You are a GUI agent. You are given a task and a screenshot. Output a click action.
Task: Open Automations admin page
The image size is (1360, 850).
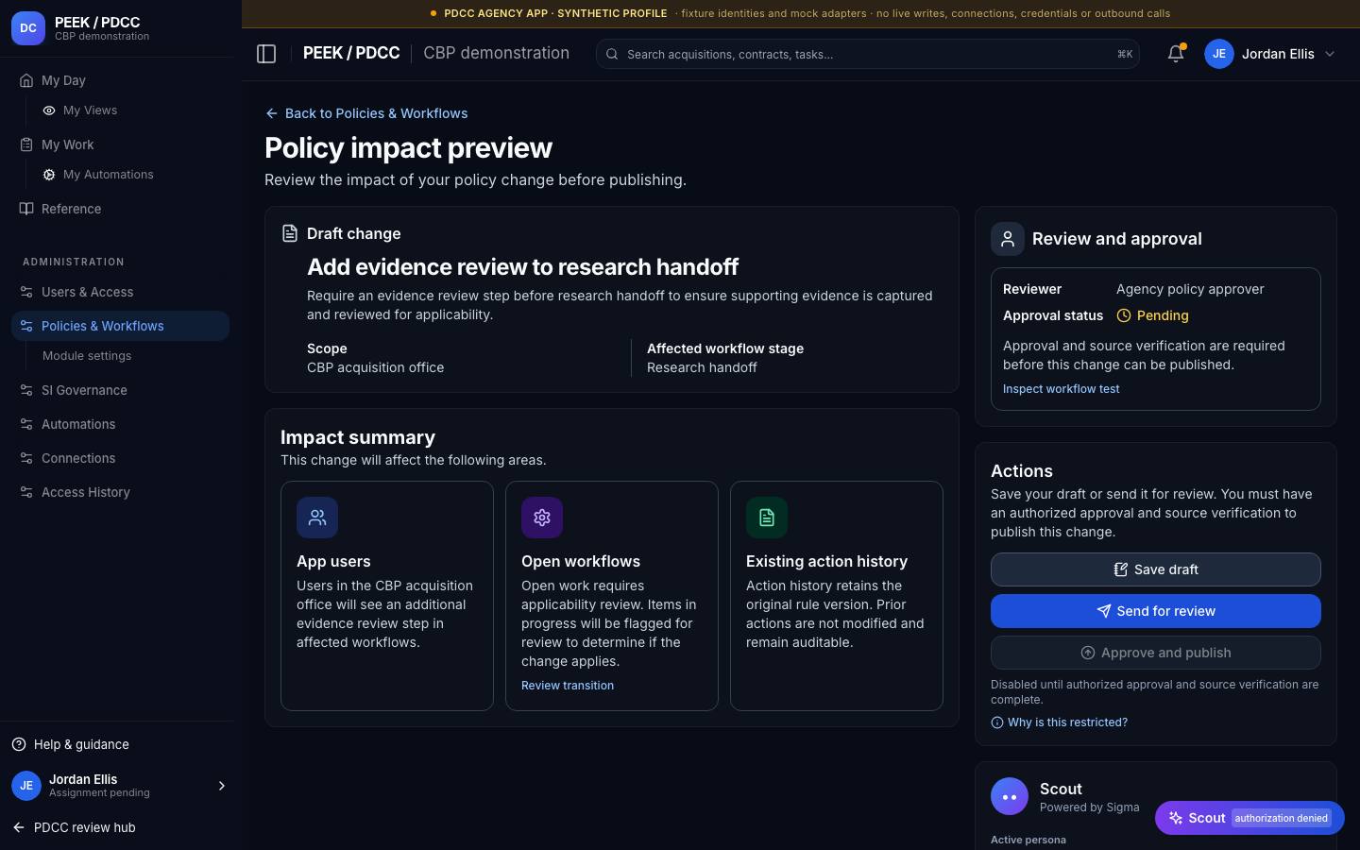click(x=120, y=424)
